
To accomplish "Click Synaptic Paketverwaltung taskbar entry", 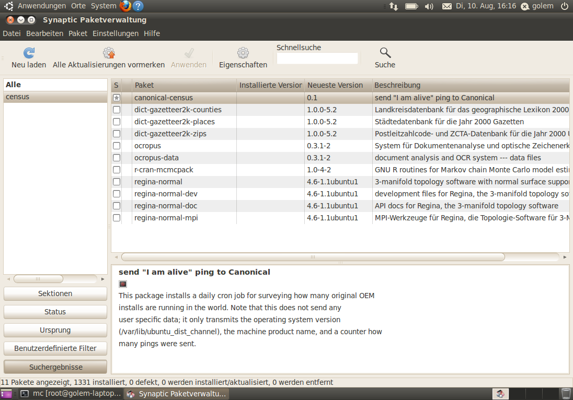I will pyautogui.click(x=177, y=394).
